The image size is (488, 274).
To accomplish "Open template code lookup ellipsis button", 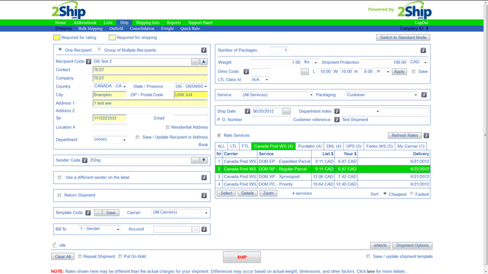I will [98, 213].
